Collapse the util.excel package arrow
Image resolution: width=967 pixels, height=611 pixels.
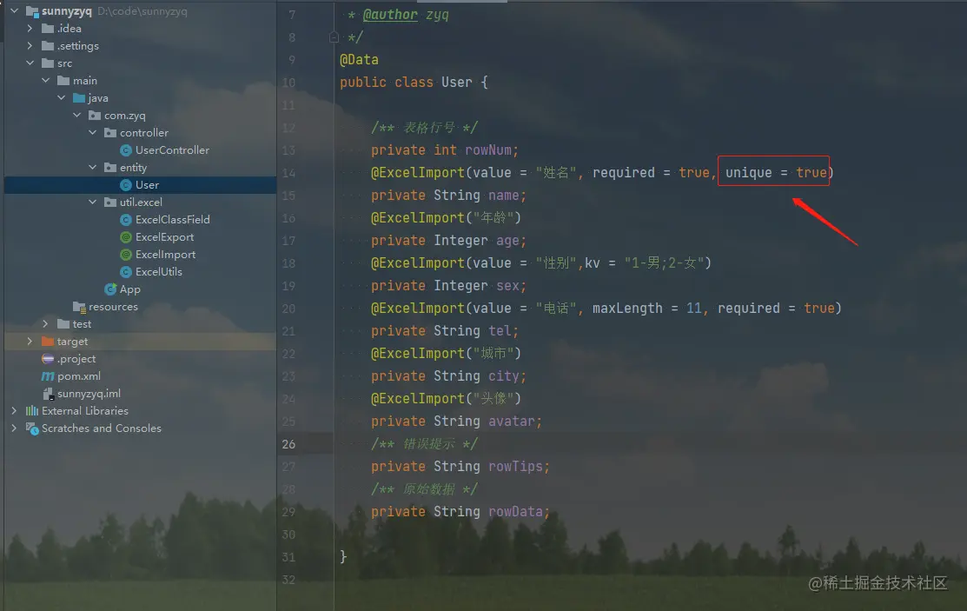[x=92, y=201]
